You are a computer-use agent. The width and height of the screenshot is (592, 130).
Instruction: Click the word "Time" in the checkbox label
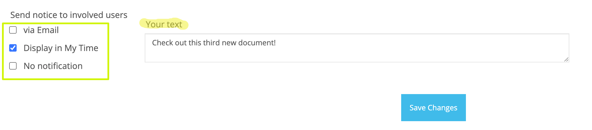(x=88, y=48)
